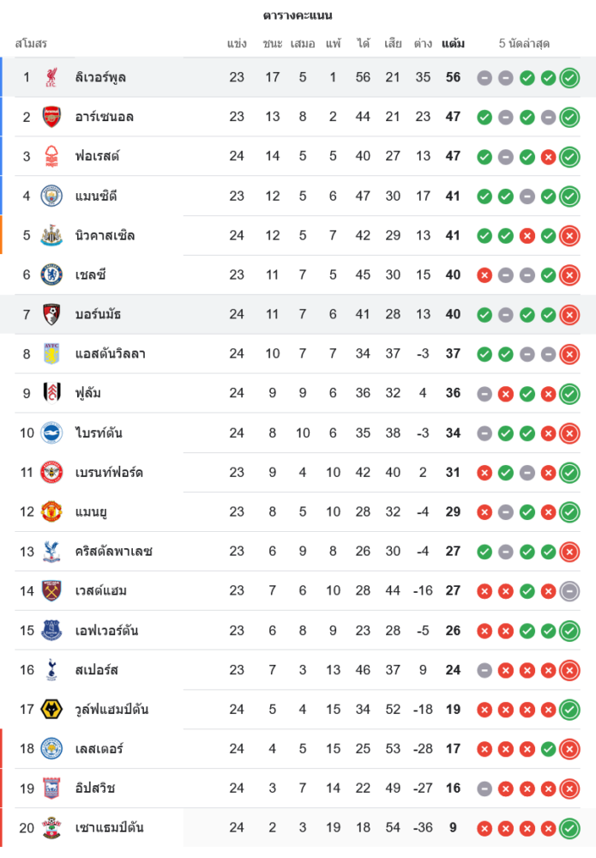Select the Everton club crest
Viewport: 596px width, 858px height.
point(51,631)
